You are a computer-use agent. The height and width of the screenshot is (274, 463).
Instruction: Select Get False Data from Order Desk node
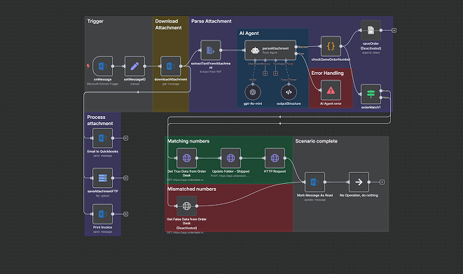(x=186, y=206)
